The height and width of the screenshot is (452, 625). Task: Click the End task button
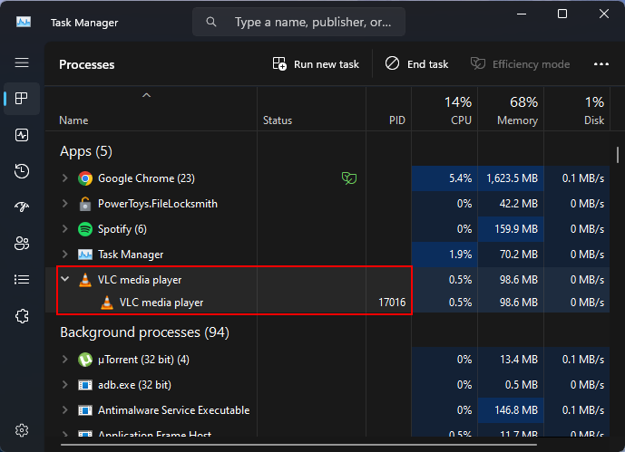click(417, 64)
